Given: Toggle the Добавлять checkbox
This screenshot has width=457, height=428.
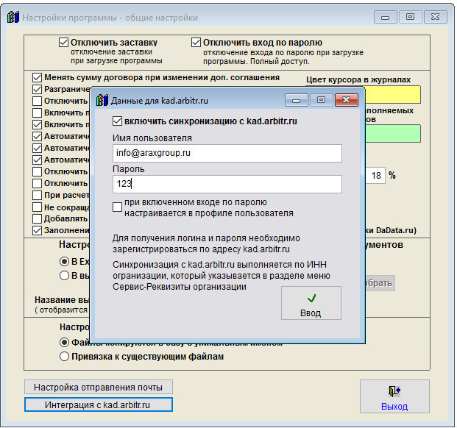Looking at the screenshot, I should pos(37,218).
